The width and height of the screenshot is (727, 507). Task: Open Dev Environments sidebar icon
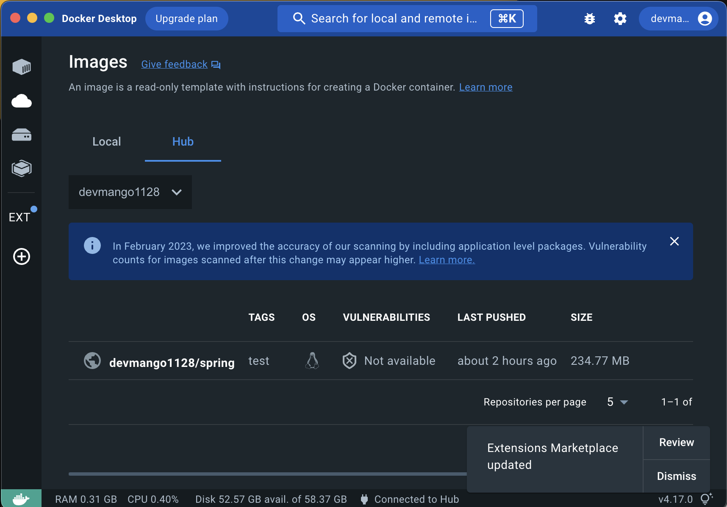[x=22, y=168]
